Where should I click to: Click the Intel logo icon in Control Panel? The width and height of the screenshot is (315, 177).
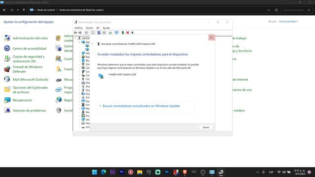pyautogui.click(x=59, y=89)
